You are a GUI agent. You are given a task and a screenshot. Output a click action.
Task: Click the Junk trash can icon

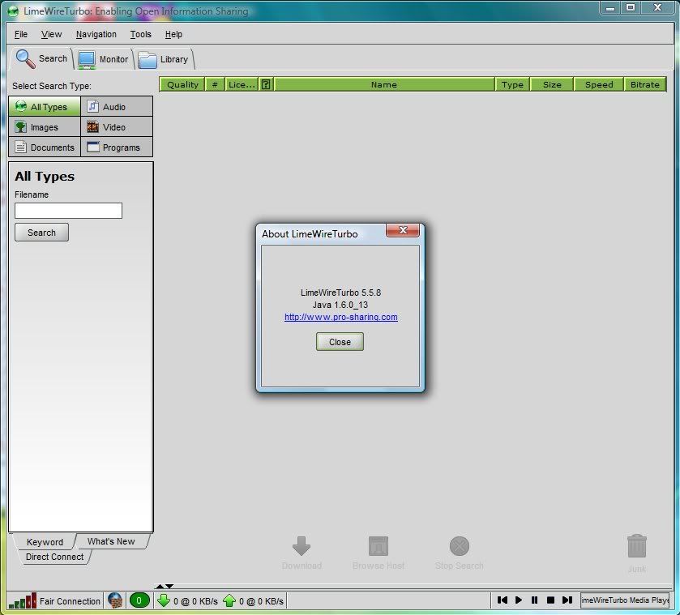click(x=636, y=546)
